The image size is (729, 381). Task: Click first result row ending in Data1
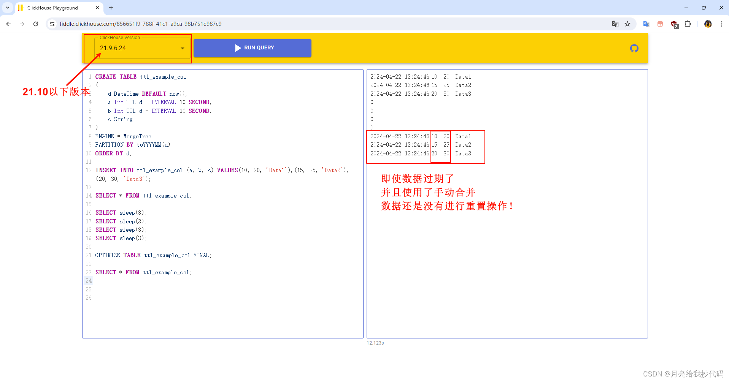[x=421, y=77]
